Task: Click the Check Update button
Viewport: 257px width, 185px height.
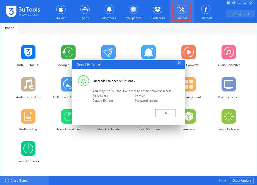Action: tap(241, 181)
